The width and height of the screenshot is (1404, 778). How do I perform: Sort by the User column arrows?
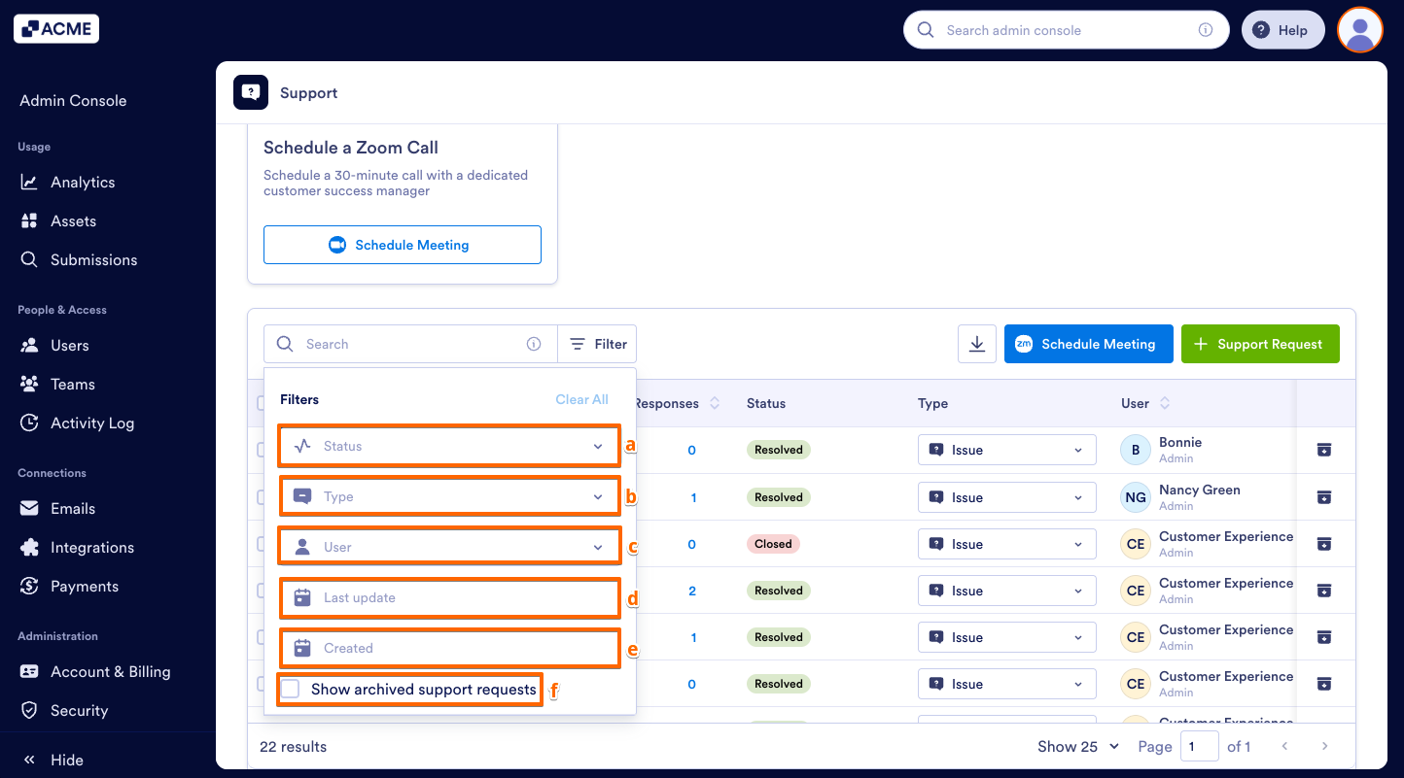click(x=1165, y=403)
